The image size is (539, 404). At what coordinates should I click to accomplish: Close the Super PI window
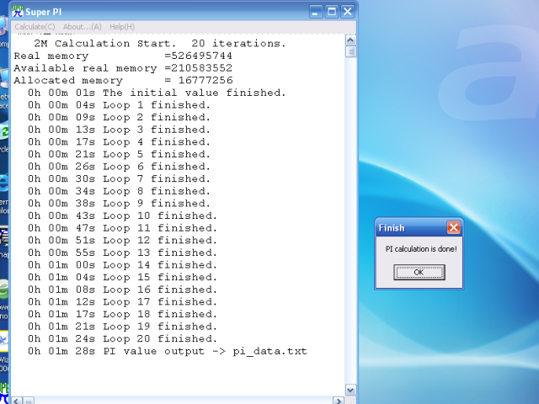347,12
